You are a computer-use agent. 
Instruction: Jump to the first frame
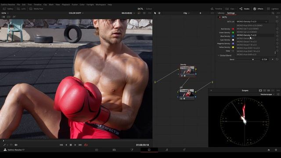tap(61, 145)
